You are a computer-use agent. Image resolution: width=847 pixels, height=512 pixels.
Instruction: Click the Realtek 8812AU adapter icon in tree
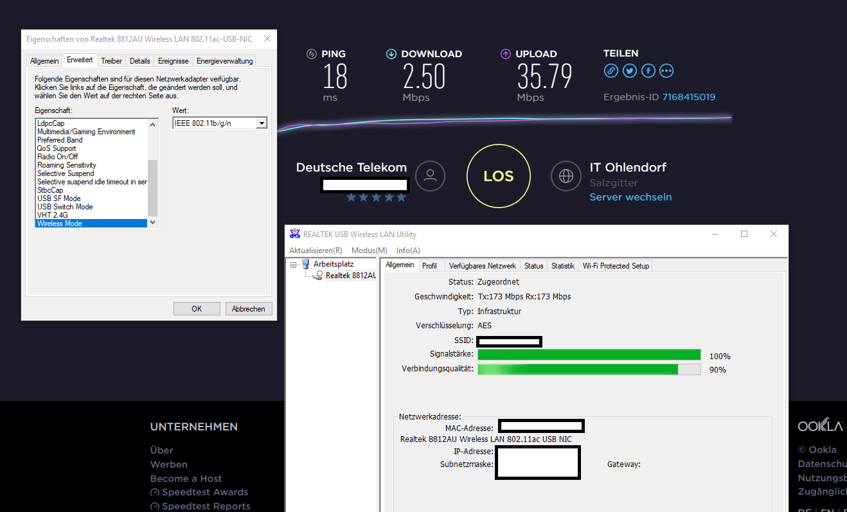click(319, 275)
